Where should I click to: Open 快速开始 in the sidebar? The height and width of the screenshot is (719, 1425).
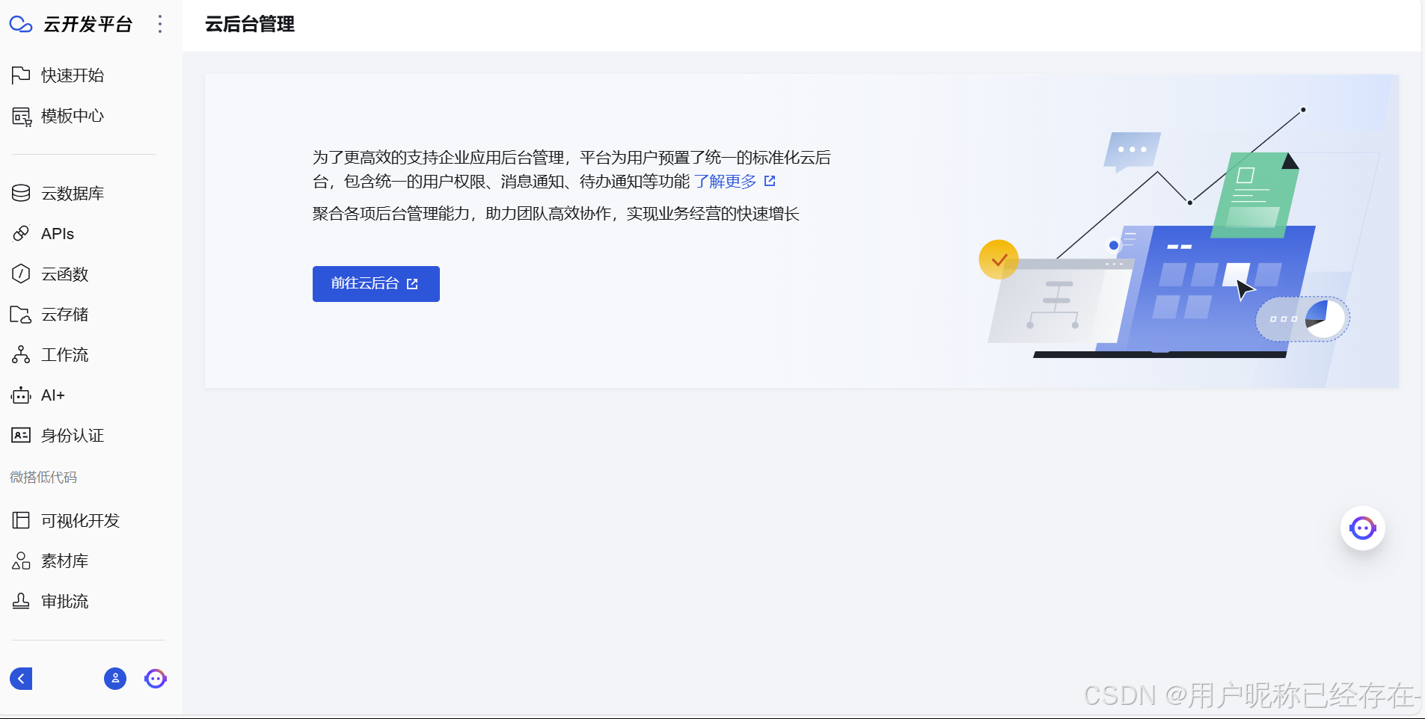73,75
